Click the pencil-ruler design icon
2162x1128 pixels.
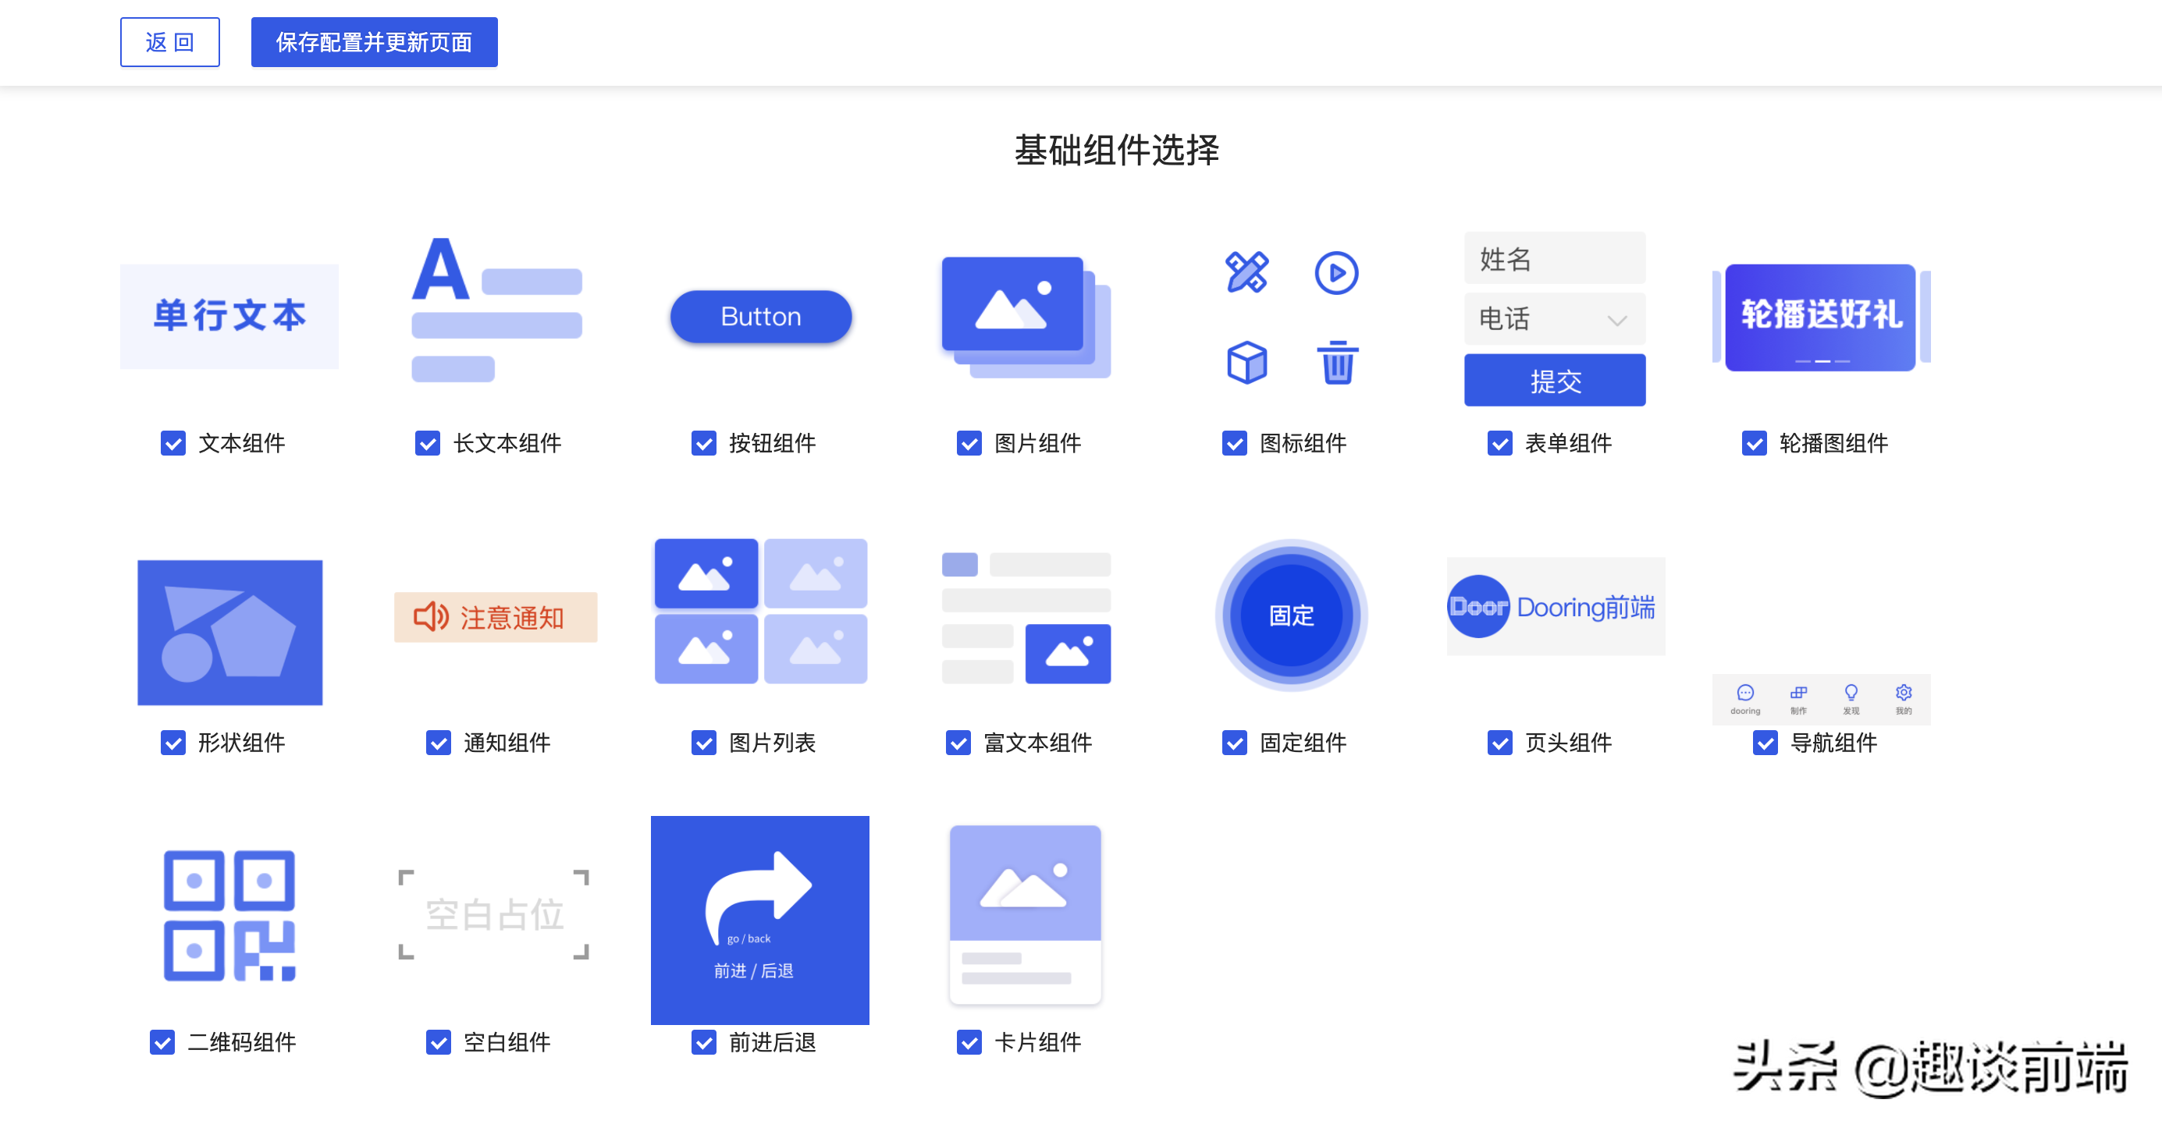click(1246, 272)
